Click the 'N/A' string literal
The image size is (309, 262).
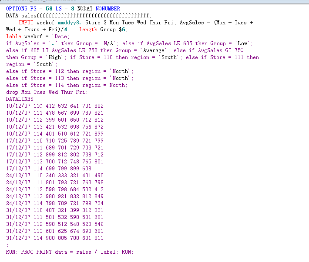[108, 43]
